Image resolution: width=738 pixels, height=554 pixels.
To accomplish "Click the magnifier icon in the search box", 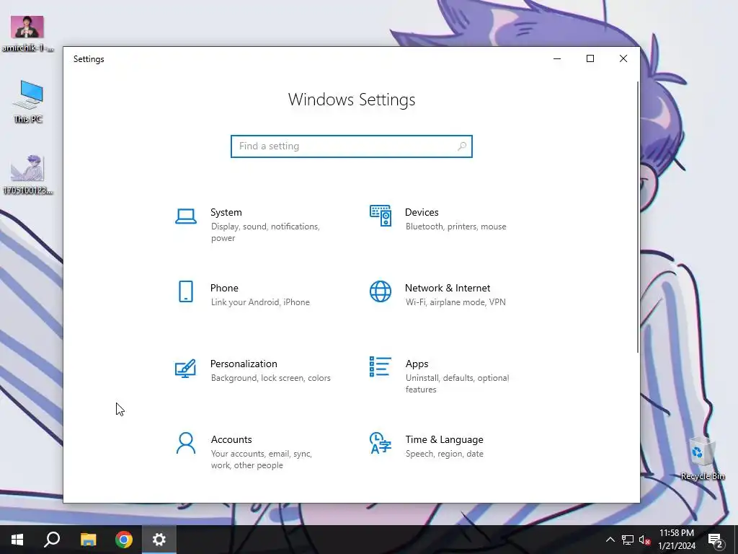I will (x=462, y=146).
